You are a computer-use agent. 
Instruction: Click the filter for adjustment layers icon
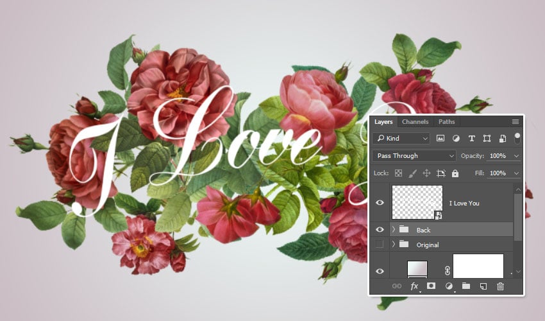(x=456, y=139)
